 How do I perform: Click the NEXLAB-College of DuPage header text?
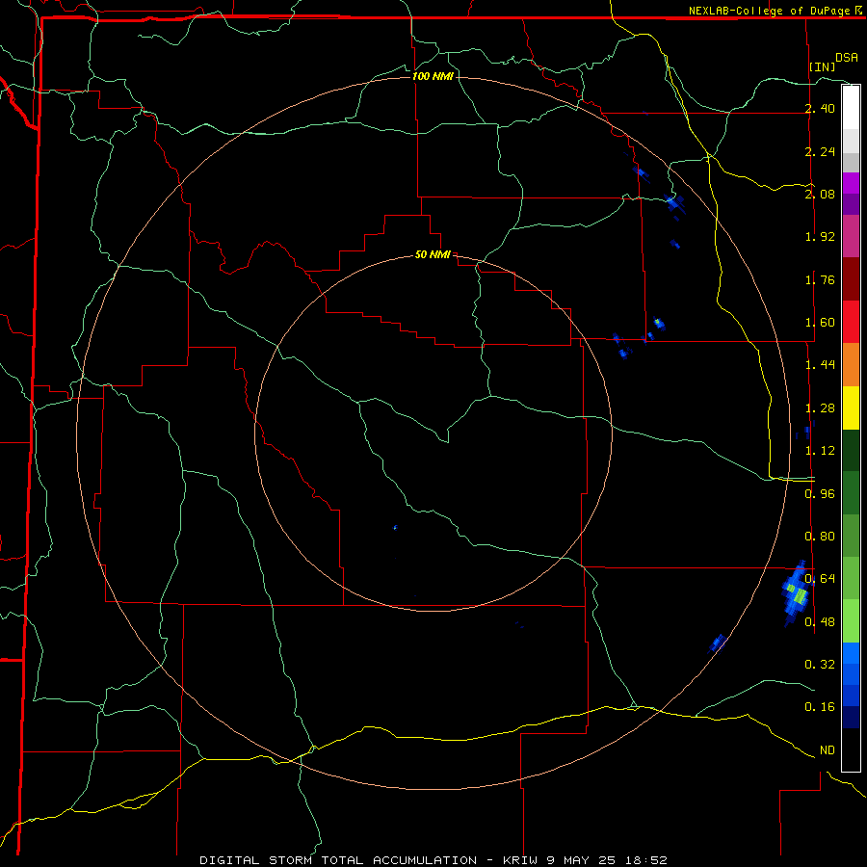(769, 11)
